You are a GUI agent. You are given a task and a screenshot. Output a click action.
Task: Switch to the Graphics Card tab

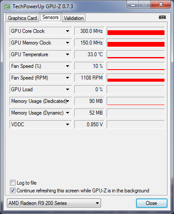click(22, 18)
